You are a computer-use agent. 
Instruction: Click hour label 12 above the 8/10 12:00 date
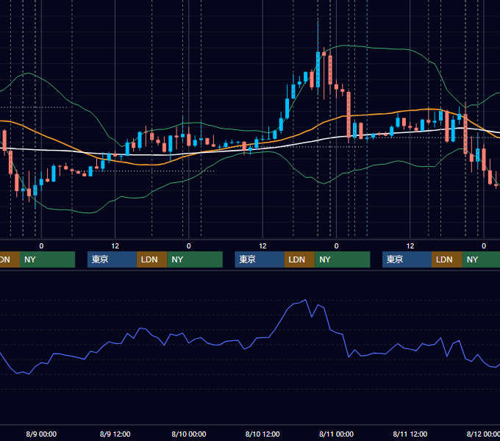pos(262,246)
